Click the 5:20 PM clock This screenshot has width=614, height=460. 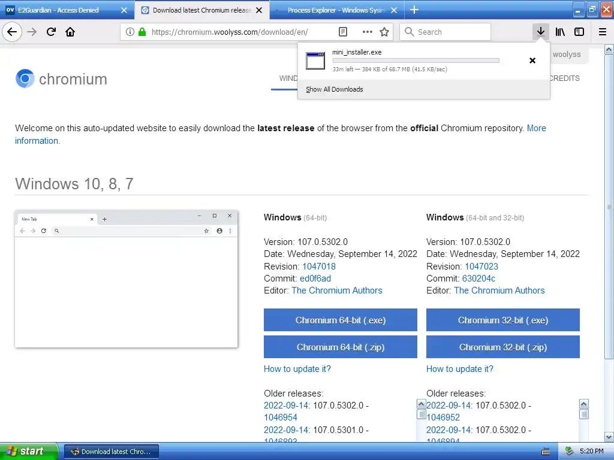coord(592,452)
